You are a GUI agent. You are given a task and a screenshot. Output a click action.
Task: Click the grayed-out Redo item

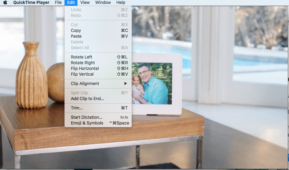98,15
